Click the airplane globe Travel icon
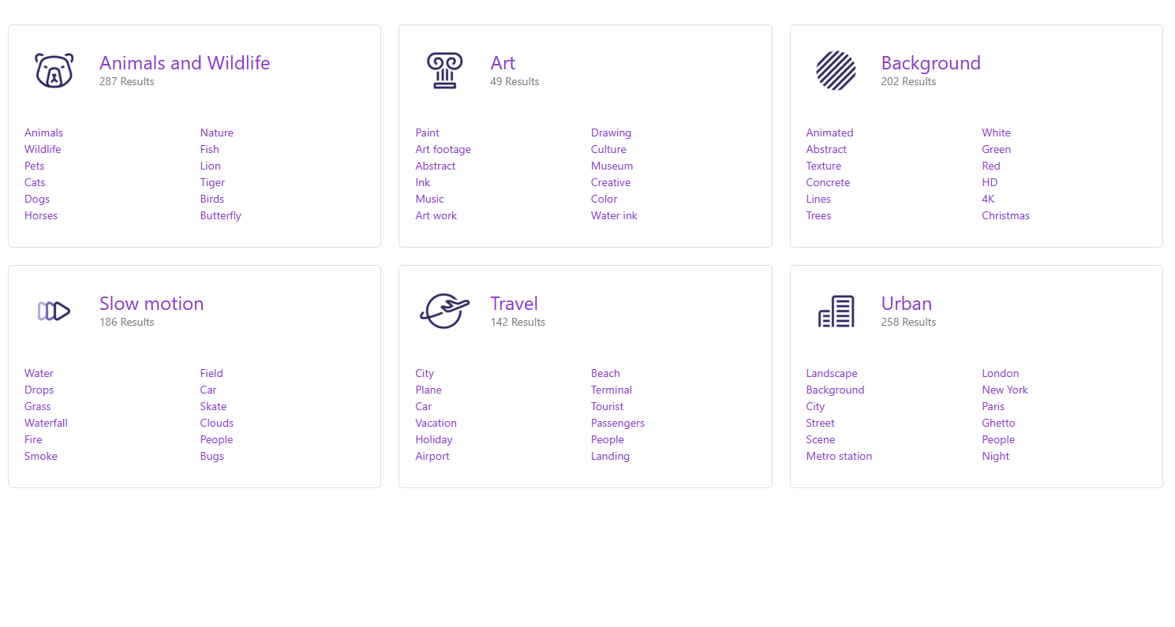The width and height of the screenshot is (1175, 627). [x=444, y=312]
